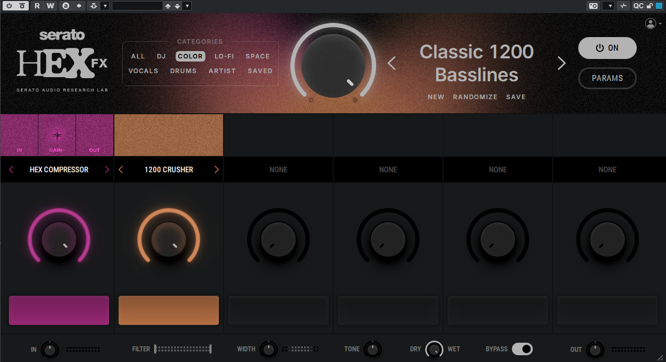
Task: Click the side-chain routing icon
Action: tap(94, 6)
